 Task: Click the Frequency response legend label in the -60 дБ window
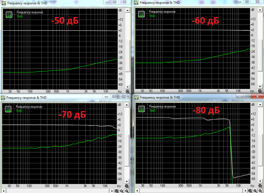coord(162,12)
